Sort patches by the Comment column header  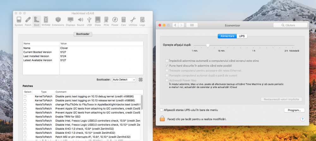click(x=99, y=92)
